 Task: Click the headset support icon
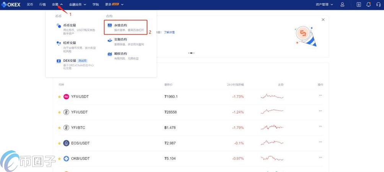point(378,5)
